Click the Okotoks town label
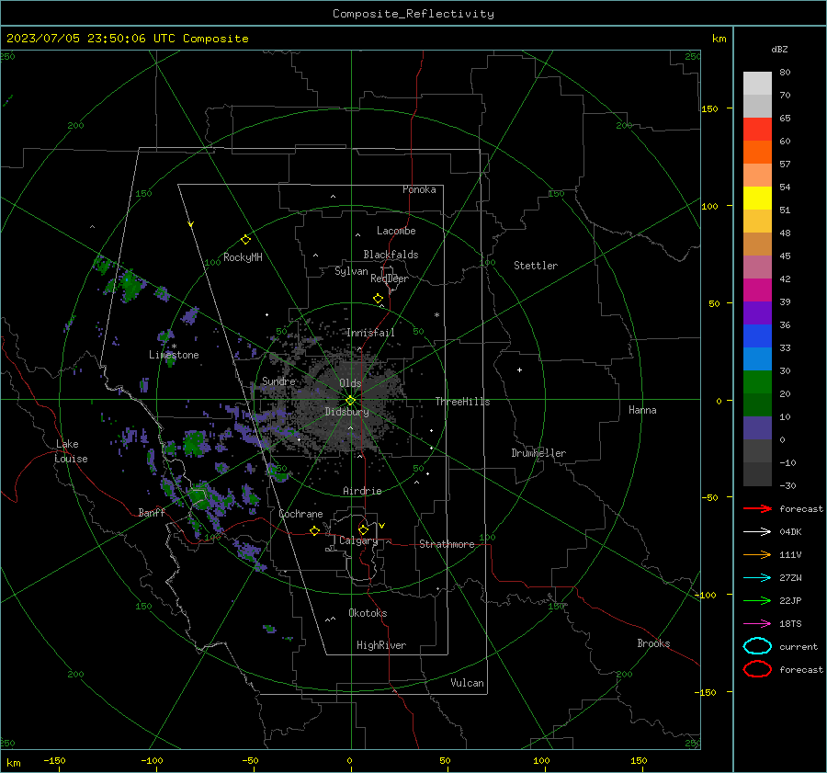827x773 pixels. click(368, 613)
